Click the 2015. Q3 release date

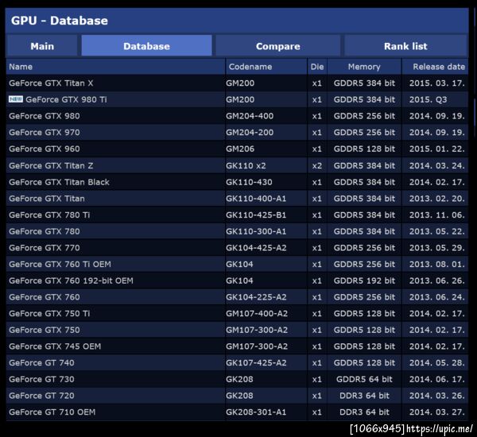click(428, 99)
